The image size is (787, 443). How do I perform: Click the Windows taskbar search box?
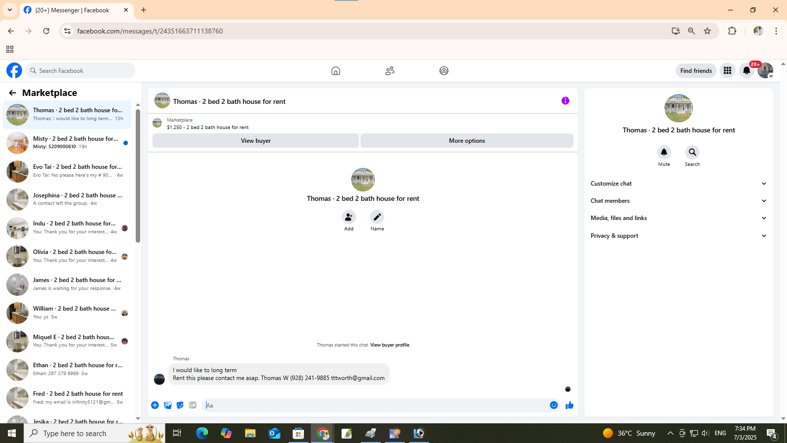point(94,433)
